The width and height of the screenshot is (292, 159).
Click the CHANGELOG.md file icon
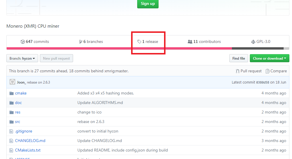(11, 141)
